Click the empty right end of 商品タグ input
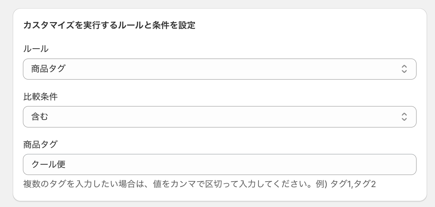The image size is (435, 207). (x=388, y=164)
